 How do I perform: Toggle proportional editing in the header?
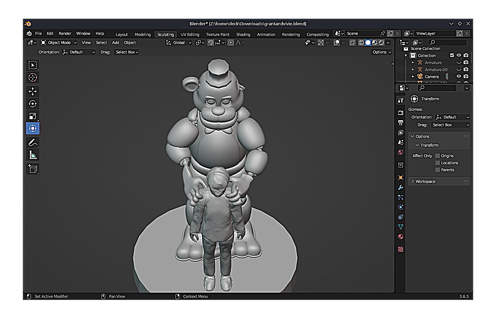pyautogui.click(x=231, y=43)
